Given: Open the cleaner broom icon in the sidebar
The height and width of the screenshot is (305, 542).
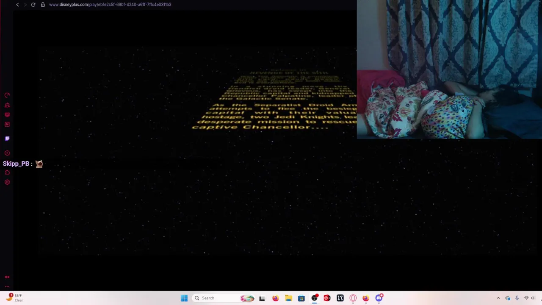Looking at the screenshot, I should click(x=7, y=105).
